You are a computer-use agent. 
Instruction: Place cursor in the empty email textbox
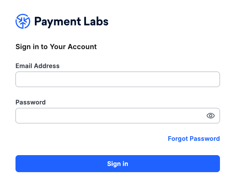click(118, 79)
